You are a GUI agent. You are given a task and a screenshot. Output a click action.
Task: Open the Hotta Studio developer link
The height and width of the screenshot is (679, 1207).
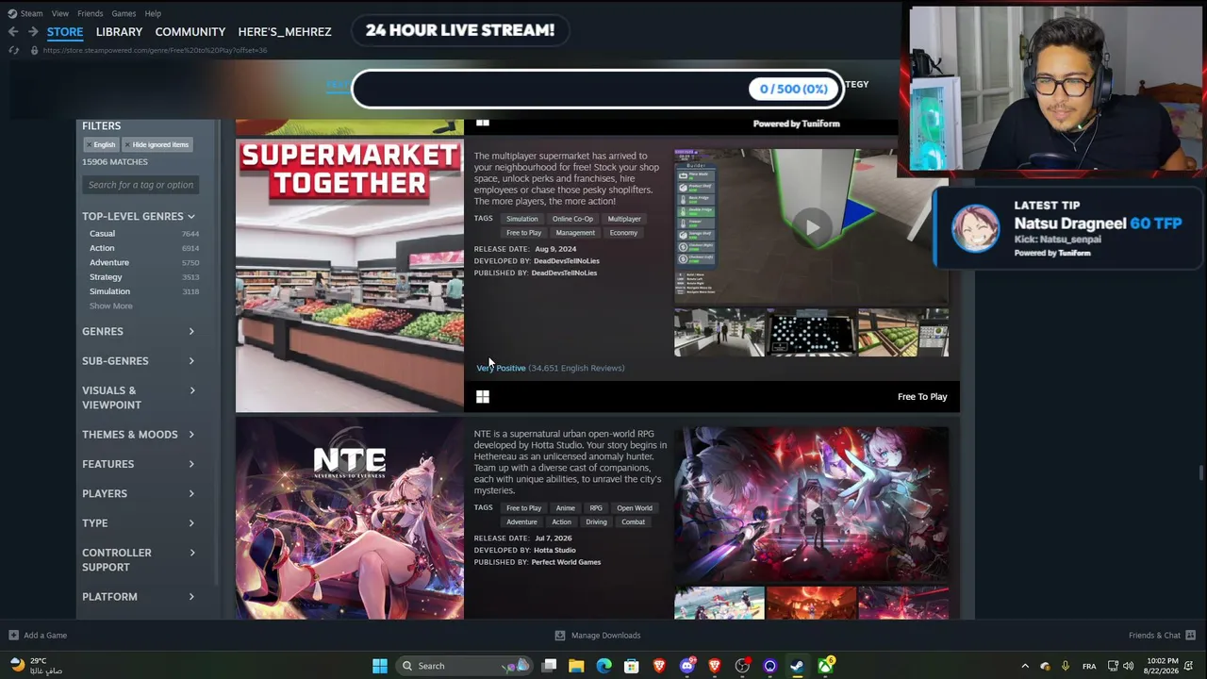[x=554, y=551]
